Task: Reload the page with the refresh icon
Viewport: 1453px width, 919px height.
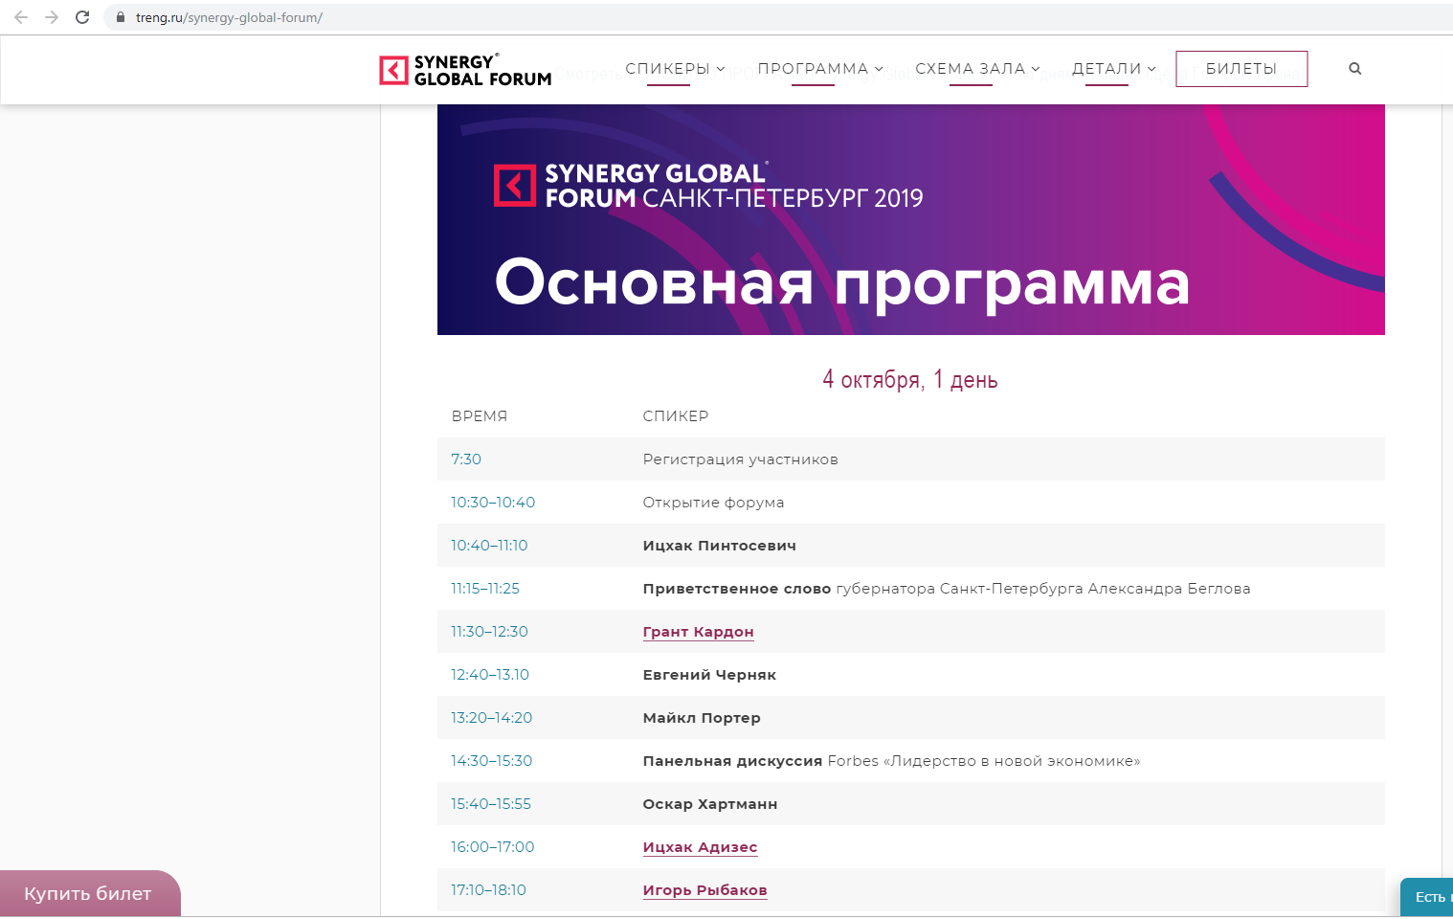Action: [x=82, y=17]
